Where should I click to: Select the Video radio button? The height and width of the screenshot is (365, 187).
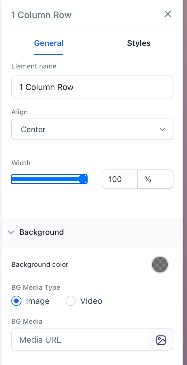71,301
